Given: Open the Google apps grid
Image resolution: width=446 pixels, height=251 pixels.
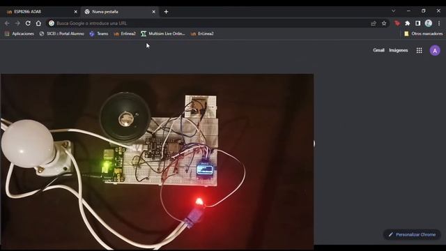Looking at the screenshot, I should pos(420,50).
